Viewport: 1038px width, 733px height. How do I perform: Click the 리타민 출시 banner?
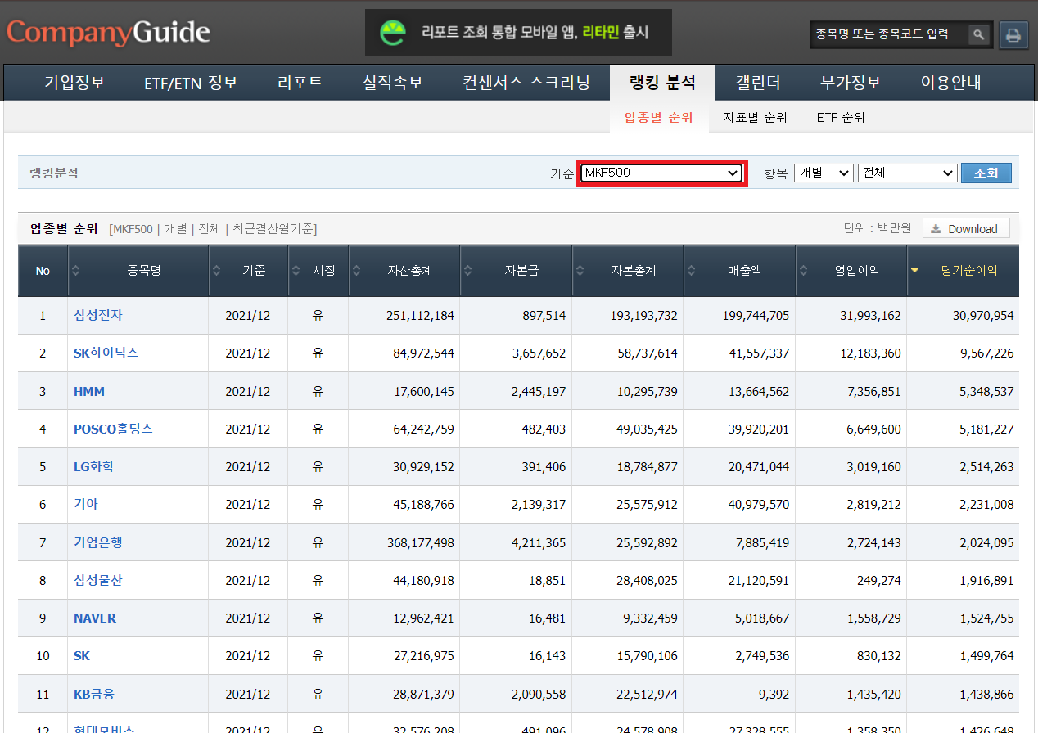click(518, 33)
